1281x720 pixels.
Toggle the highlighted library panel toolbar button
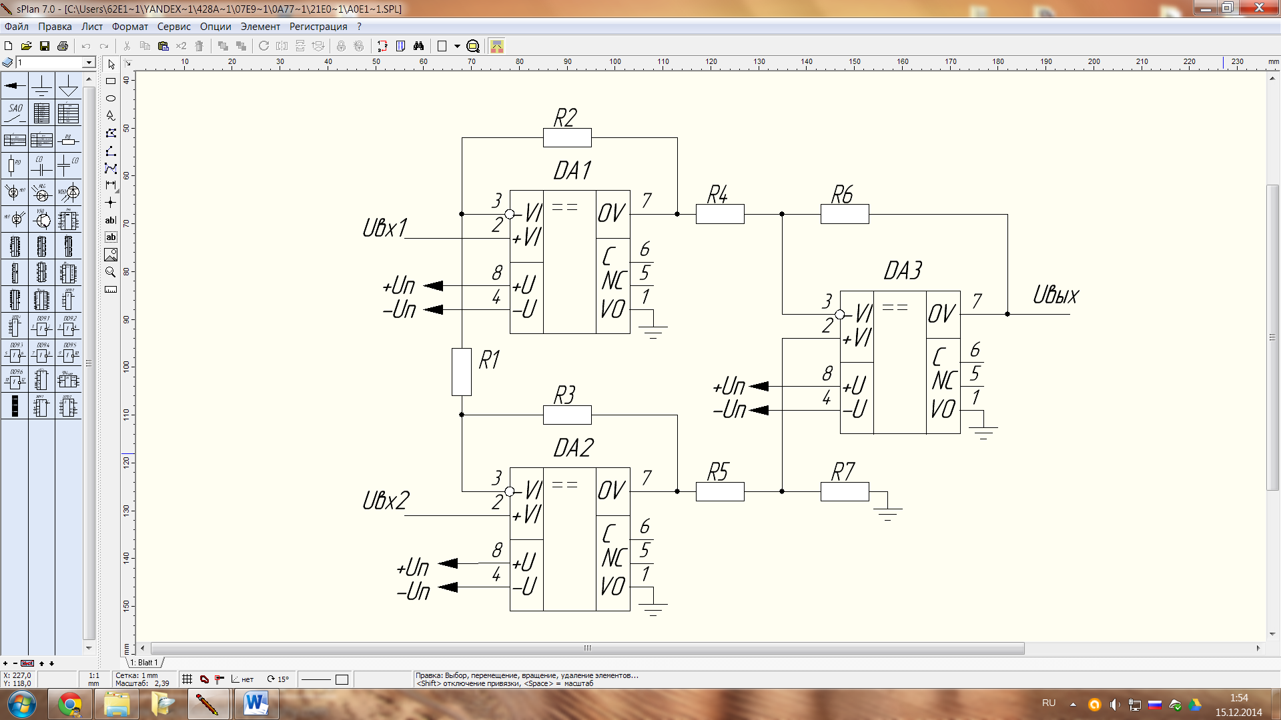497,46
